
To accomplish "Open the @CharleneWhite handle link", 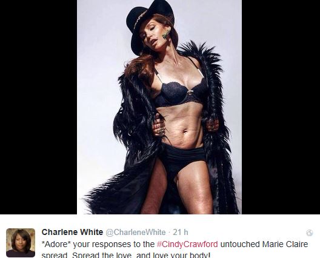I will tap(136, 233).
